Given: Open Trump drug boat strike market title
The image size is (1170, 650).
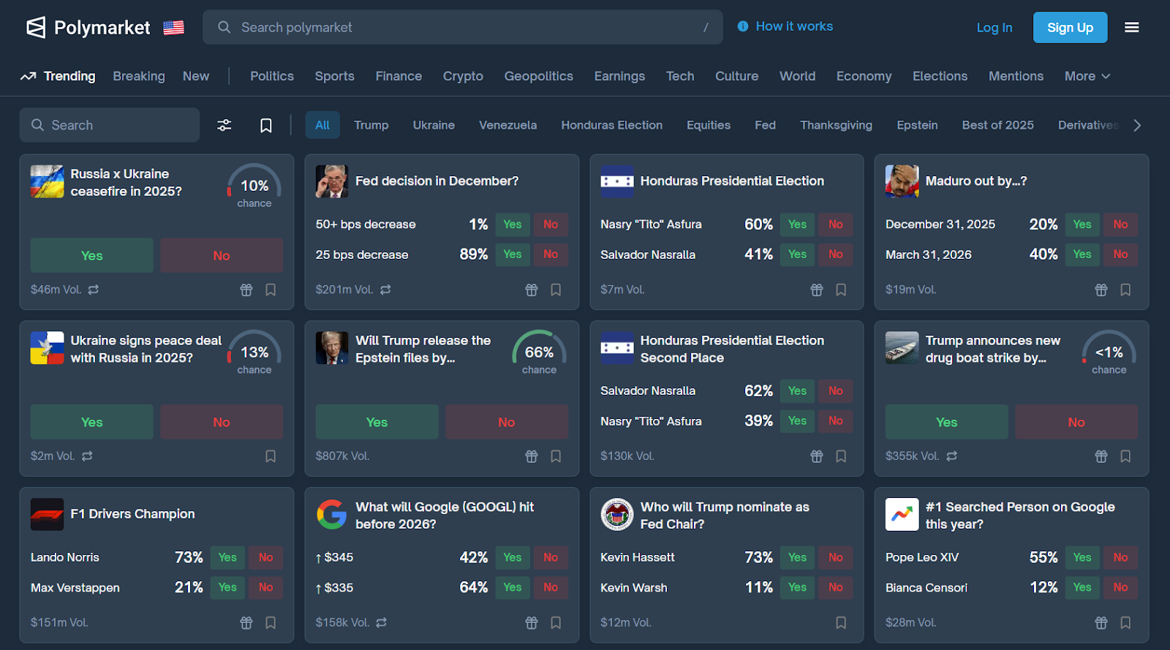Looking at the screenshot, I should point(992,349).
